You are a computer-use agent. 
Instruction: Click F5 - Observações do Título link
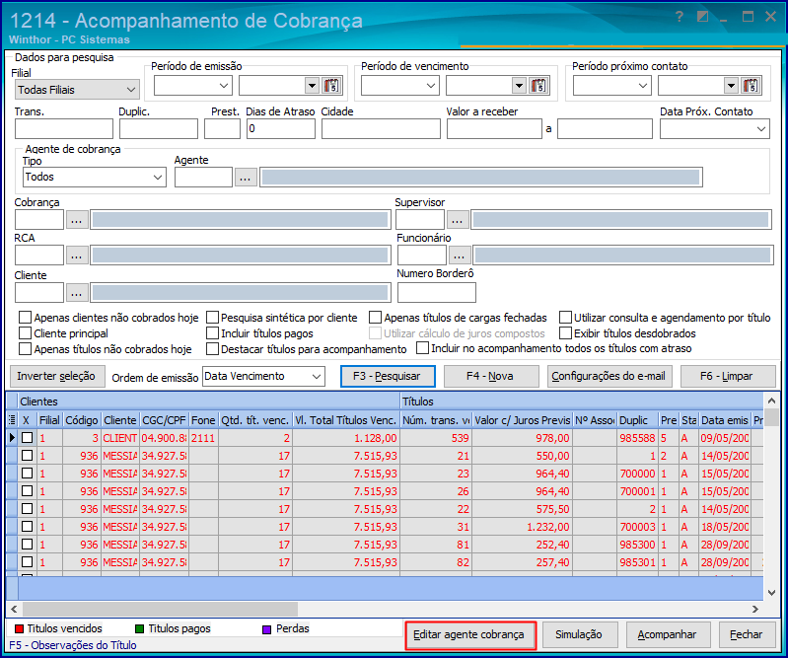[x=73, y=645]
